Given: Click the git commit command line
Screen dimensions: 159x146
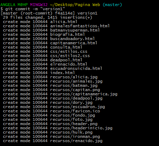Looking at the screenshot, I should click(x=33, y=9).
